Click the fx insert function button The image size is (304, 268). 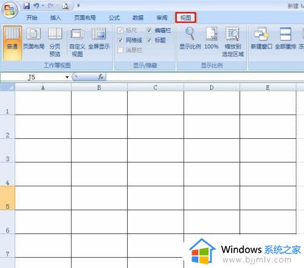coord(100,77)
